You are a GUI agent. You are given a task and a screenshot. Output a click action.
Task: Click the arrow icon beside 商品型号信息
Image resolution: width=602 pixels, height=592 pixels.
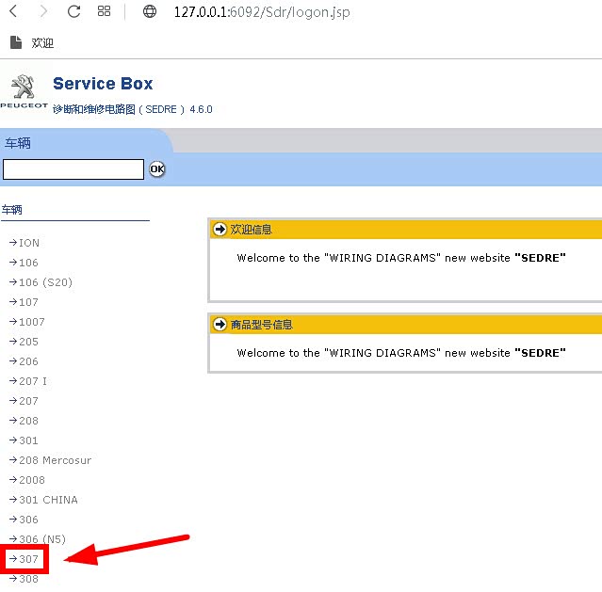pos(220,324)
